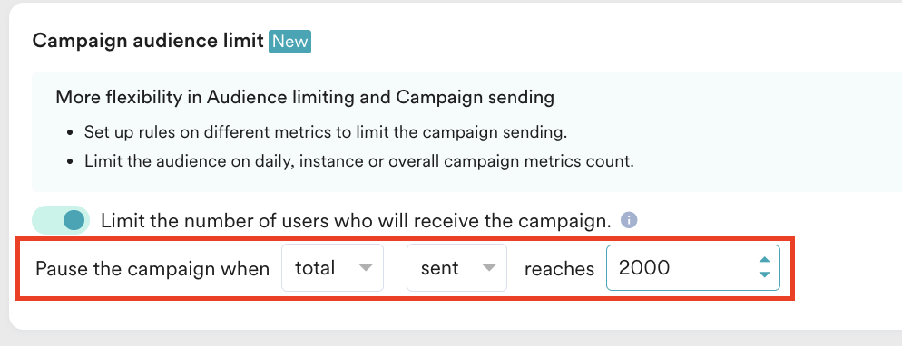Click the 'Limit the number of users' label text
The height and width of the screenshot is (346, 902).
coord(356,221)
